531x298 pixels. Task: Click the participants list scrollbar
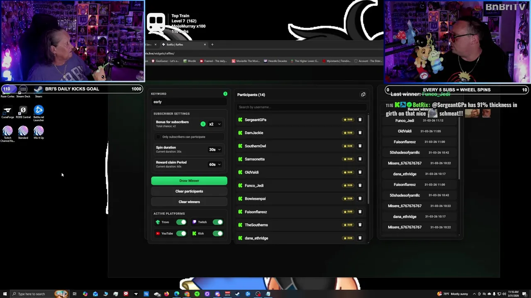pos(368,159)
